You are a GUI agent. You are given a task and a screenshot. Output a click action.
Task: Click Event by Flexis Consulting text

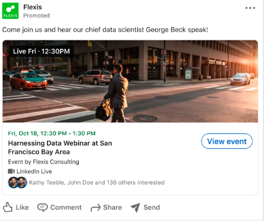tap(44, 162)
